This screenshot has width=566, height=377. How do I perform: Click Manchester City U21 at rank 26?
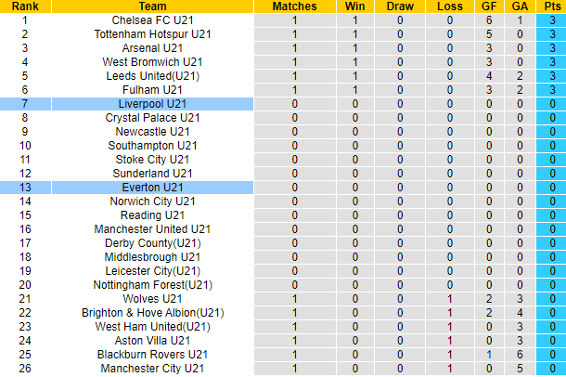(152, 369)
